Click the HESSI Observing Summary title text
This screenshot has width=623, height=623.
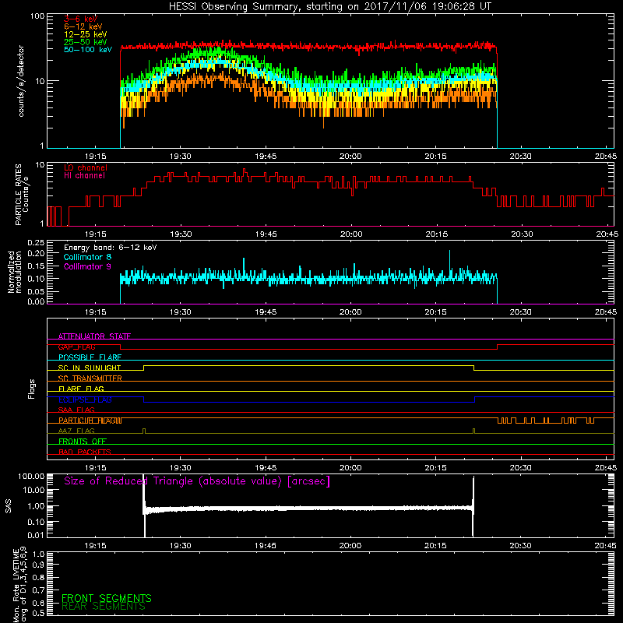[x=329, y=7]
